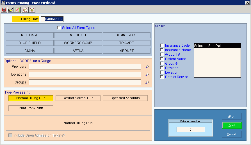Tick the Patient Name sort checkbox
Viewport: 251px width, 145px height.
(x=162, y=59)
